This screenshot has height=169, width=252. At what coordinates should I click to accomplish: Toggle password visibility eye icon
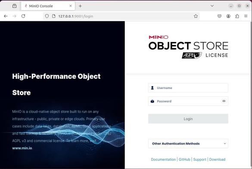pyautogui.click(x=224, y=101)
